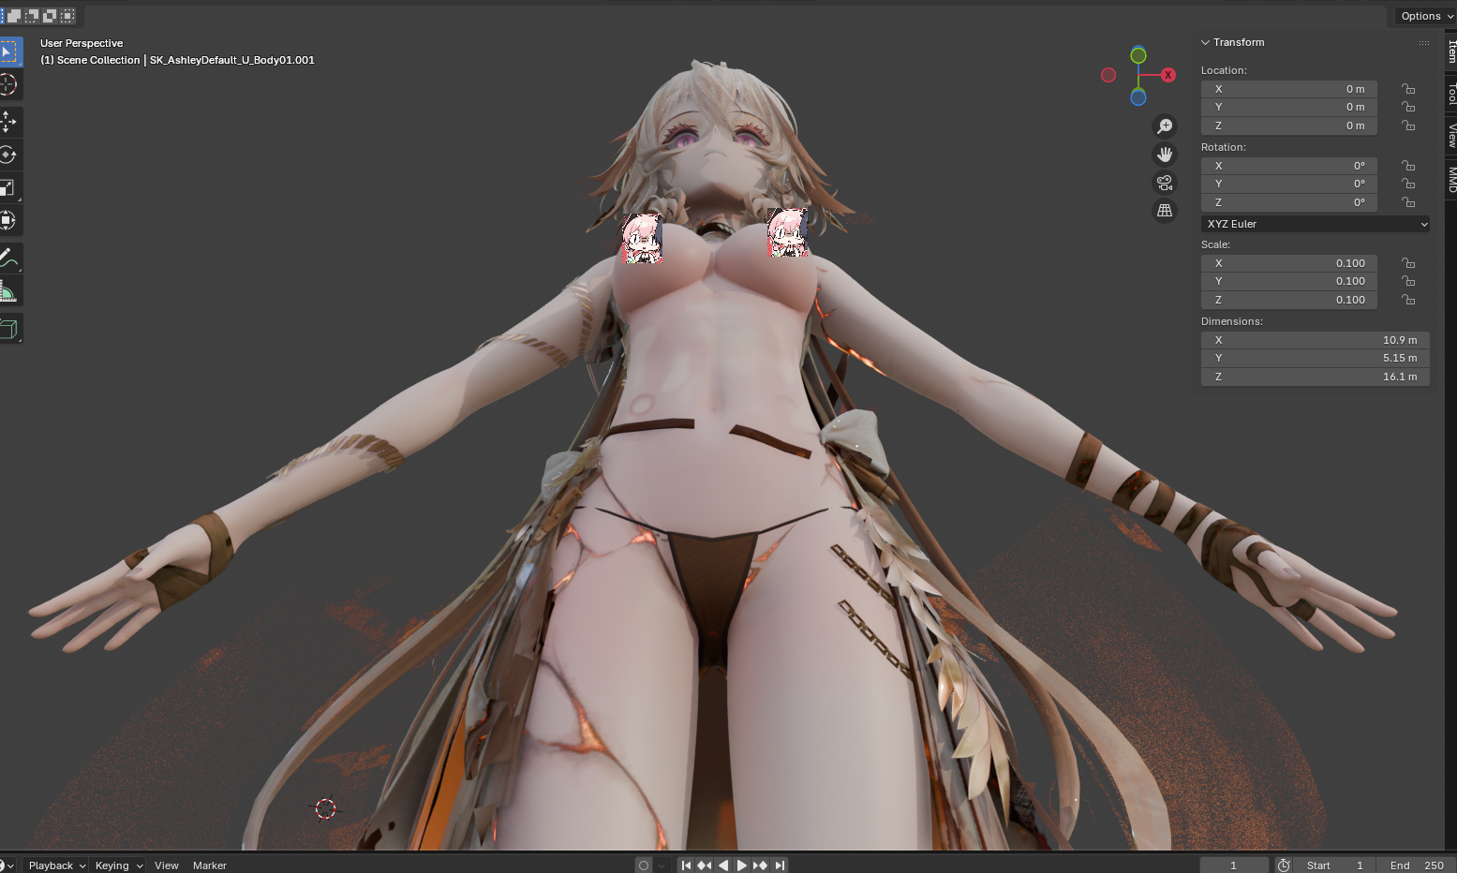
Task: Play the animation in reverse
Action: point(723,866)
